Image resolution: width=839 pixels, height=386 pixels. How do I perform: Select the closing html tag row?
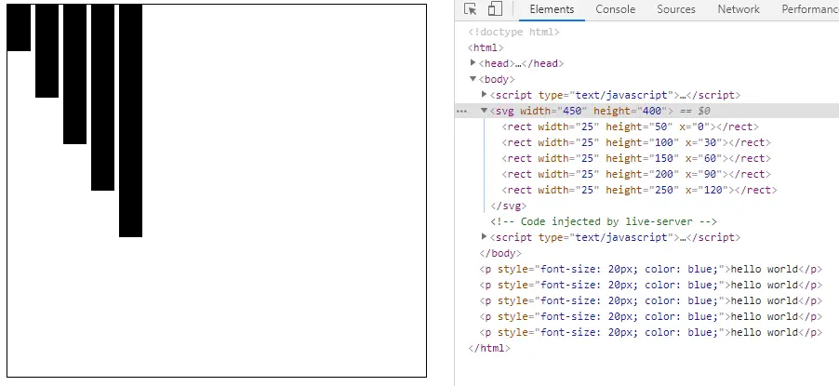[489, 348]
